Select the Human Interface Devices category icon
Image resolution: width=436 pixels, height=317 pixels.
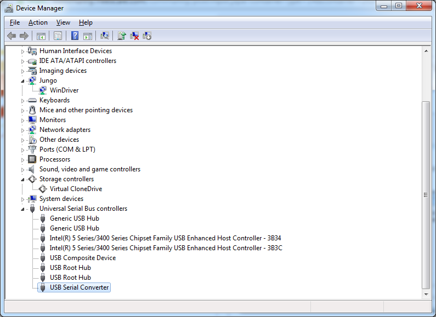[x=32, y=51]
